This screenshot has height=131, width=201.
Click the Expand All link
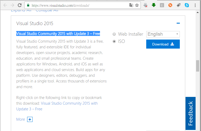pos(21,11)
